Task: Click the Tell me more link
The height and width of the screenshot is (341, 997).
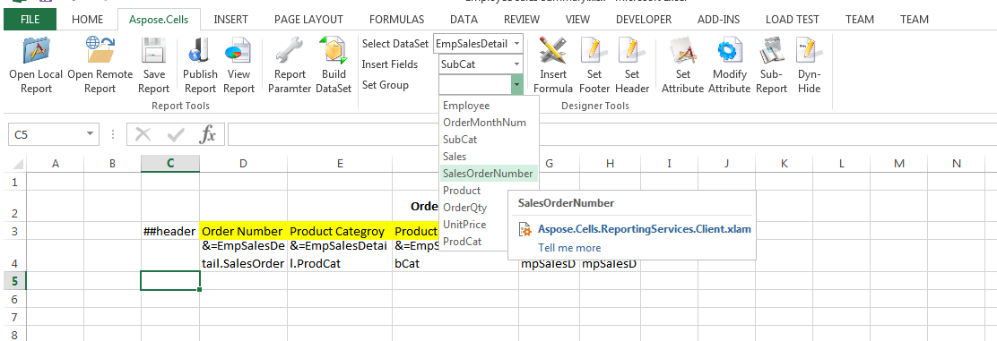Action: 569,248
